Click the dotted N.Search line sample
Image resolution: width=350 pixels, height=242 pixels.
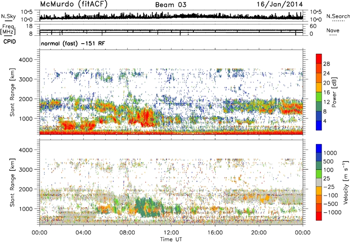339,21
